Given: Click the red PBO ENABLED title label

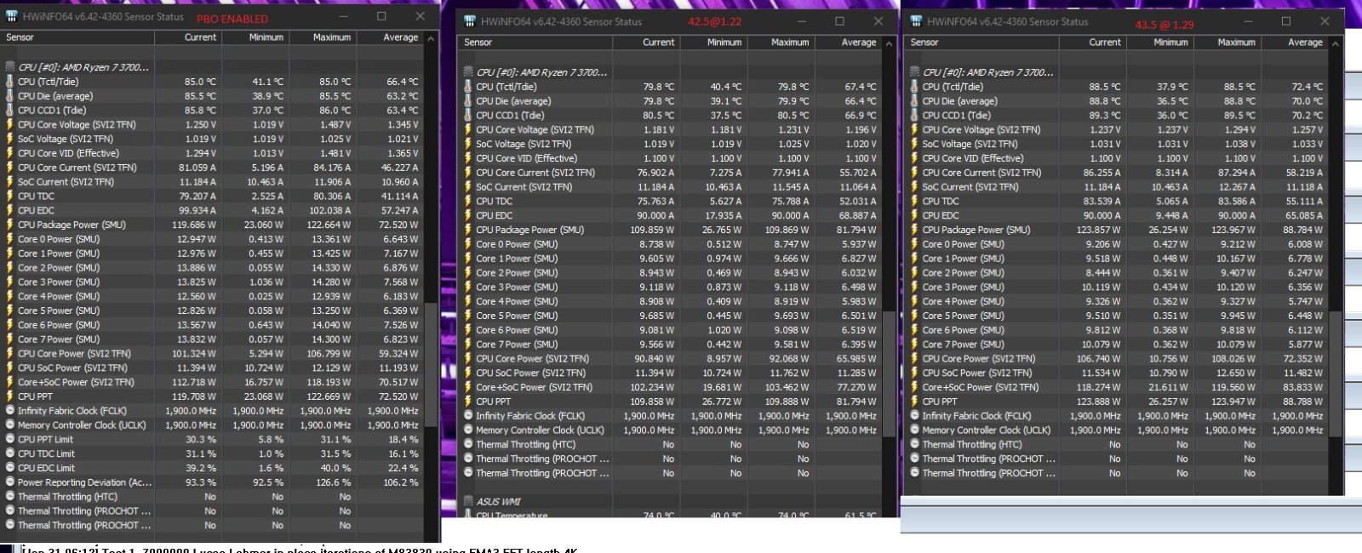Looking at the screenshot, I should click(x=232, y=19).
